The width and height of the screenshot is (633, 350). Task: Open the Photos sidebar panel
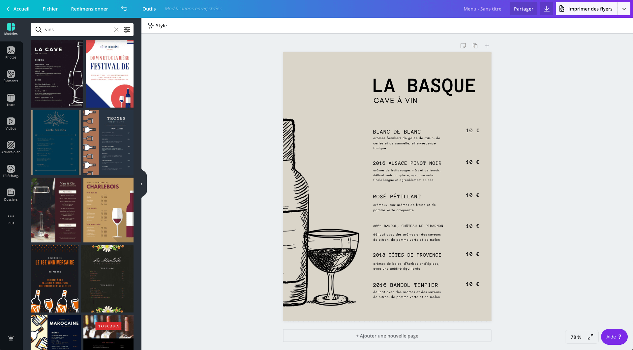(11, 53)
